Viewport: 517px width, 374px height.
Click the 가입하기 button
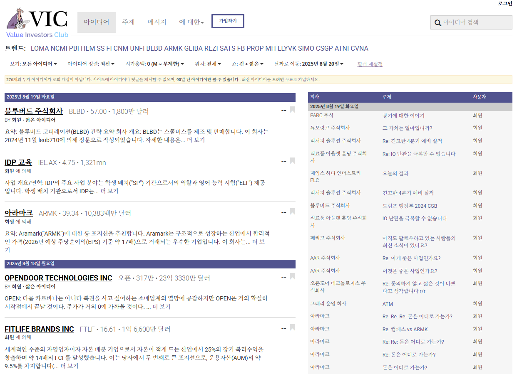click(x=228, y=21)
